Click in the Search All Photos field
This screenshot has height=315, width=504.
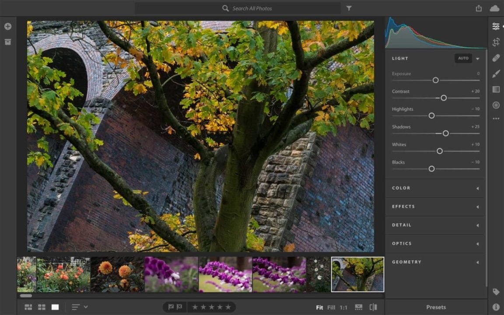coord(238,8)
